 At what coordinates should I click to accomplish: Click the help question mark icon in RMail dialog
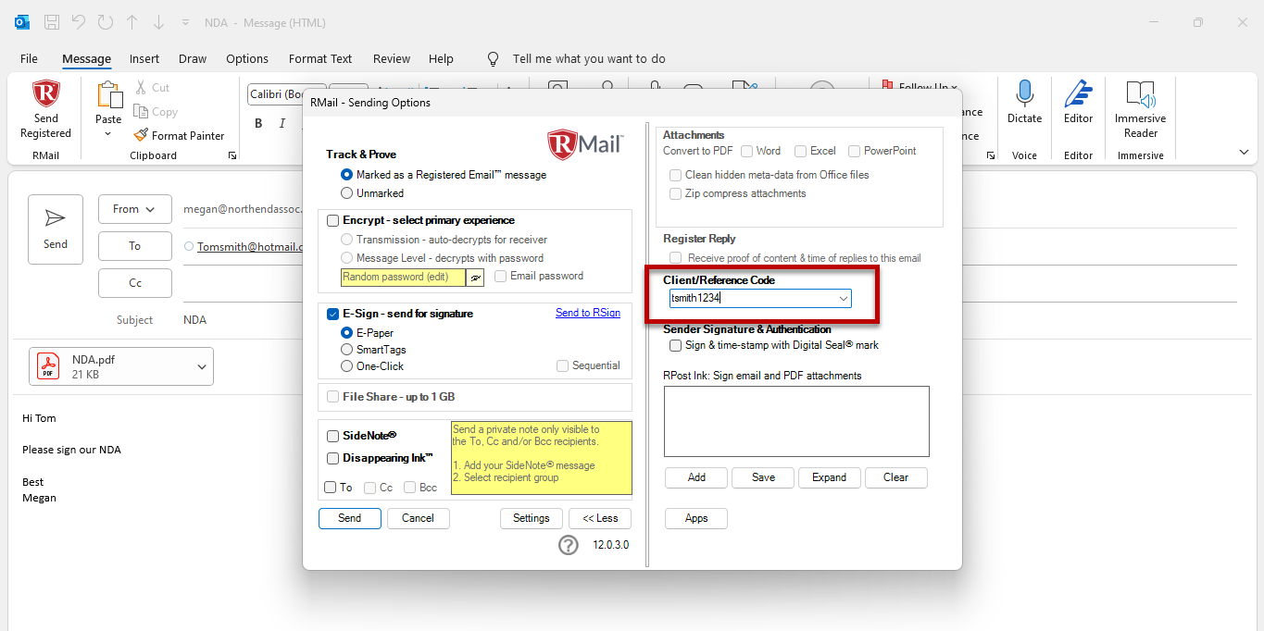569,545
